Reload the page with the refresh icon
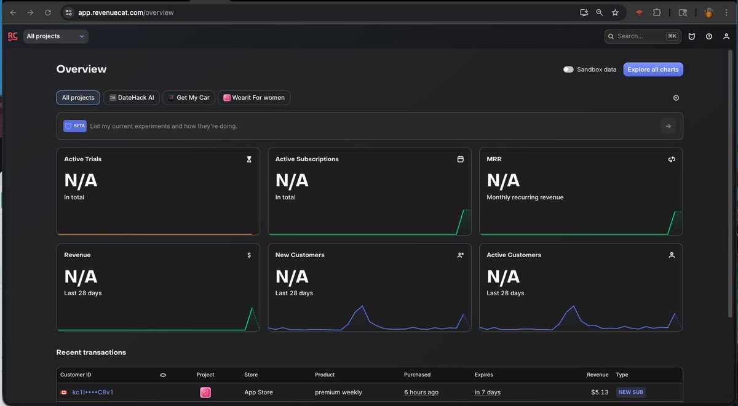 point(48,12)
